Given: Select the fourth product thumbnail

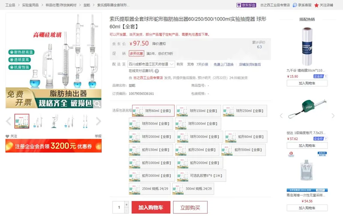Looking at the screenshot, I should tap(69, 121).
